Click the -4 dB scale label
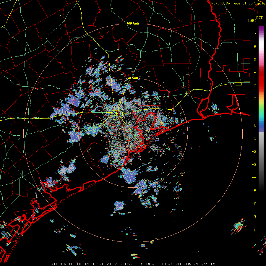The height and width of the screenshot is (266, 266). click(254, 178)
